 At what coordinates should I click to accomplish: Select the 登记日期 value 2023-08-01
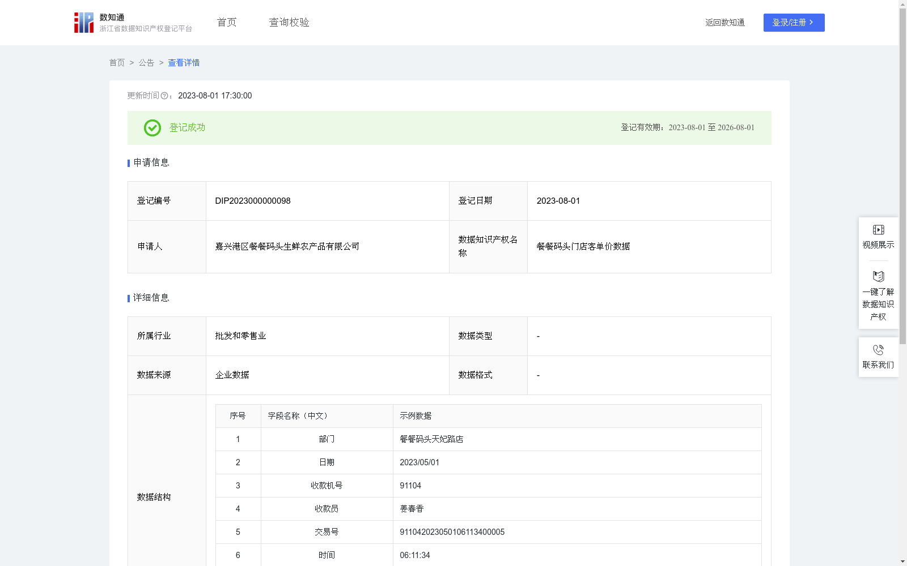click(x=558, y=201)
